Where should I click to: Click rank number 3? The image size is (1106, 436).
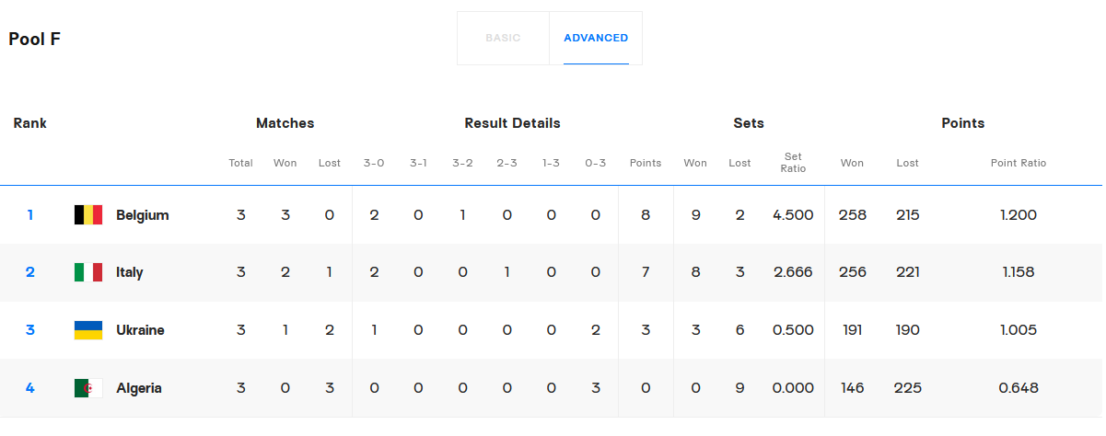tap(30, 330)
